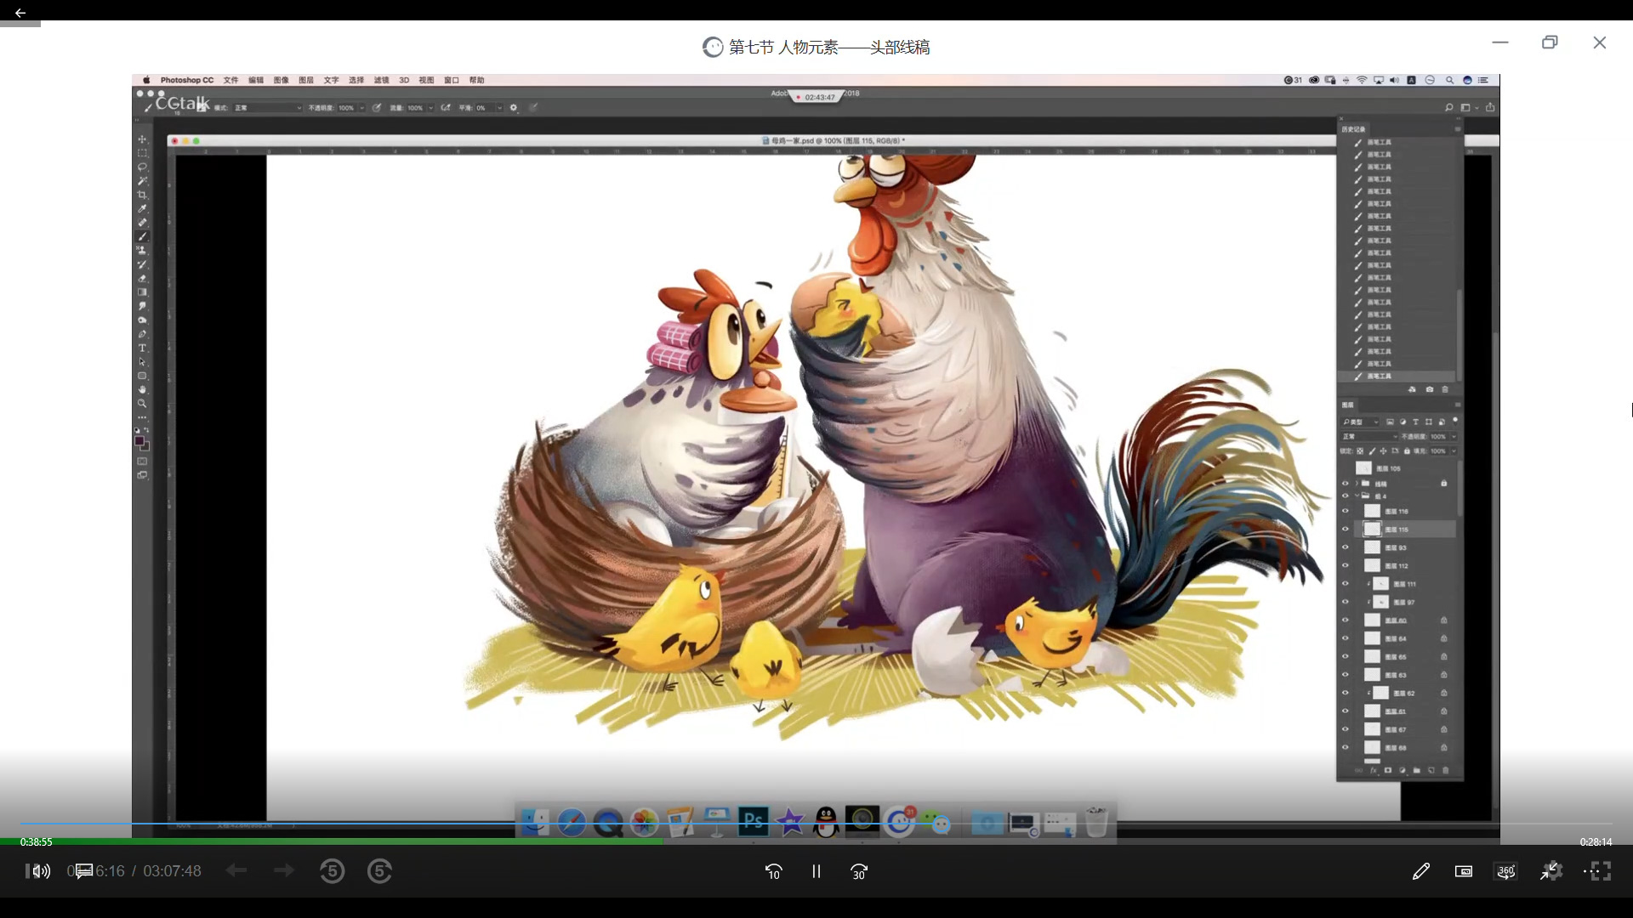Select layer 图层 105 thumbnail
The image size is (1633, 918).
click(x=1364, y=468)
